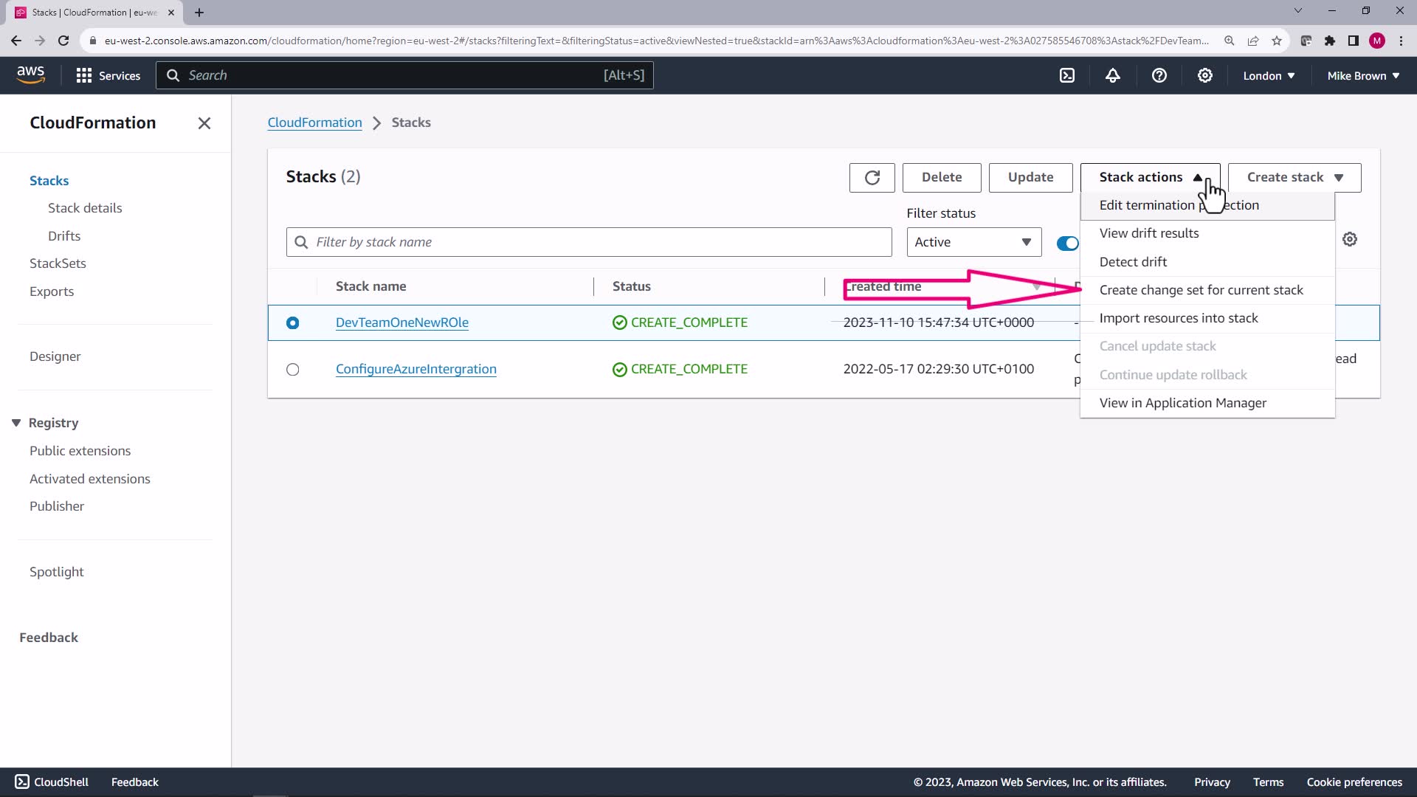Open the ConfigureAzureIntergration stack link
The width and height of the screenshot is (1417, 797).
point(416,369)
